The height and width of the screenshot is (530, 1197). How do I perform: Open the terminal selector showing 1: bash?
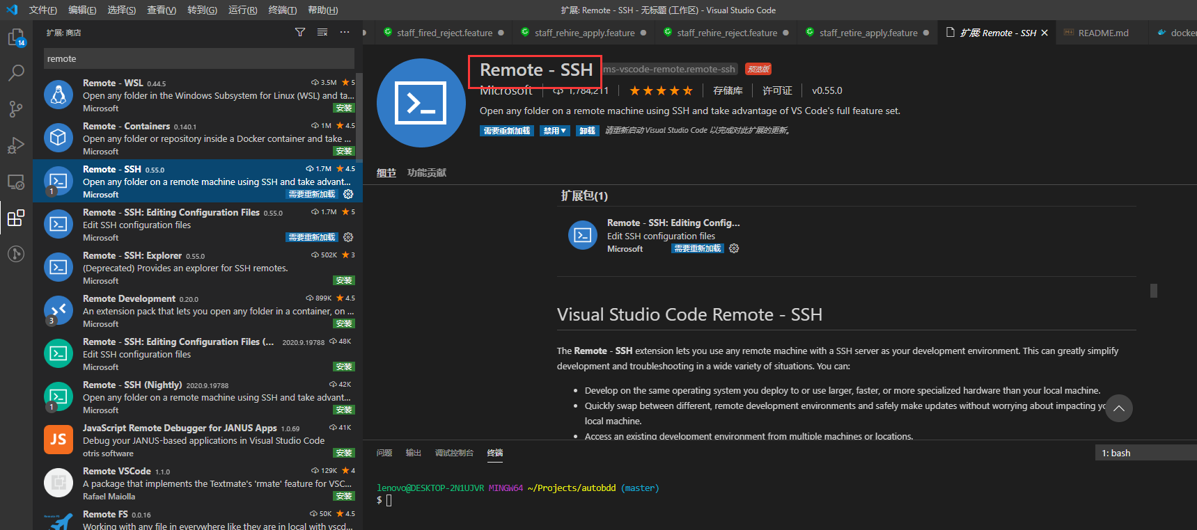(1146, 453)
